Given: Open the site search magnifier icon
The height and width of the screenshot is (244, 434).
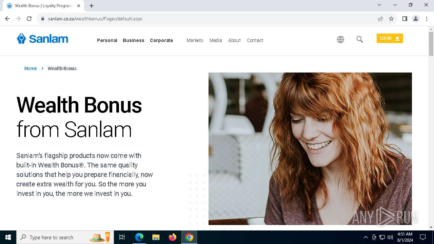Looking at the screenshot, I should click(360, 40).
